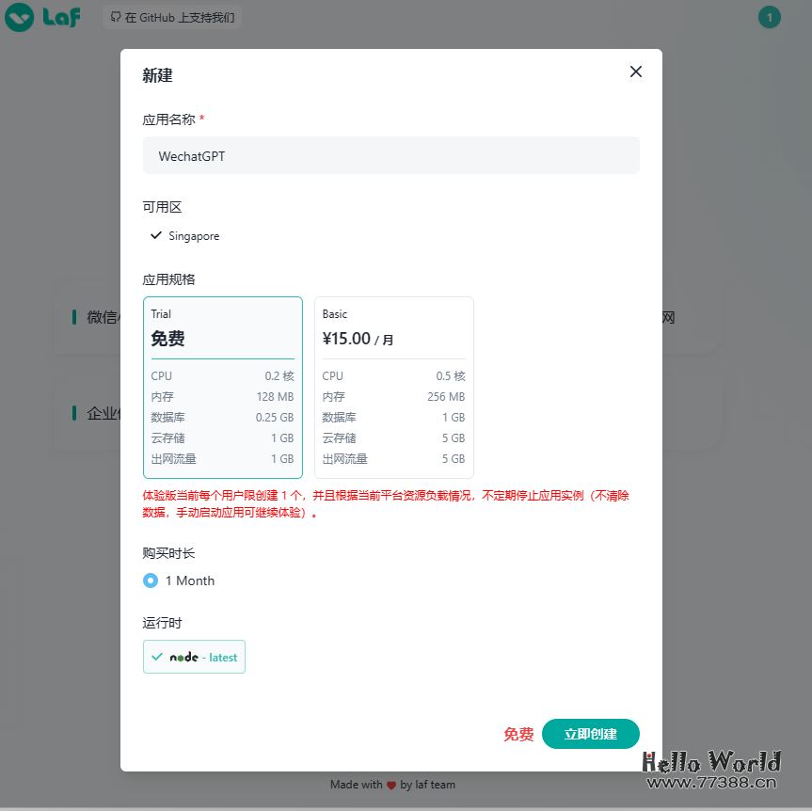
Task: Dismiss the 新建 dialog with the X
Action: [x=635, y=72]
